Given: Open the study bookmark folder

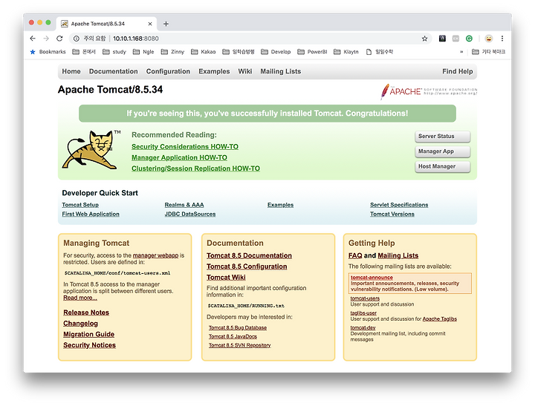Looking at the screenshot, I should (x=114, y=52).
